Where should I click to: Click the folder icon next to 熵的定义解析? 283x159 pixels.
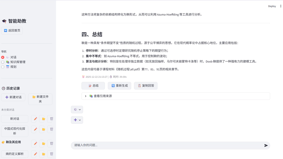click(x=44, y=154)
